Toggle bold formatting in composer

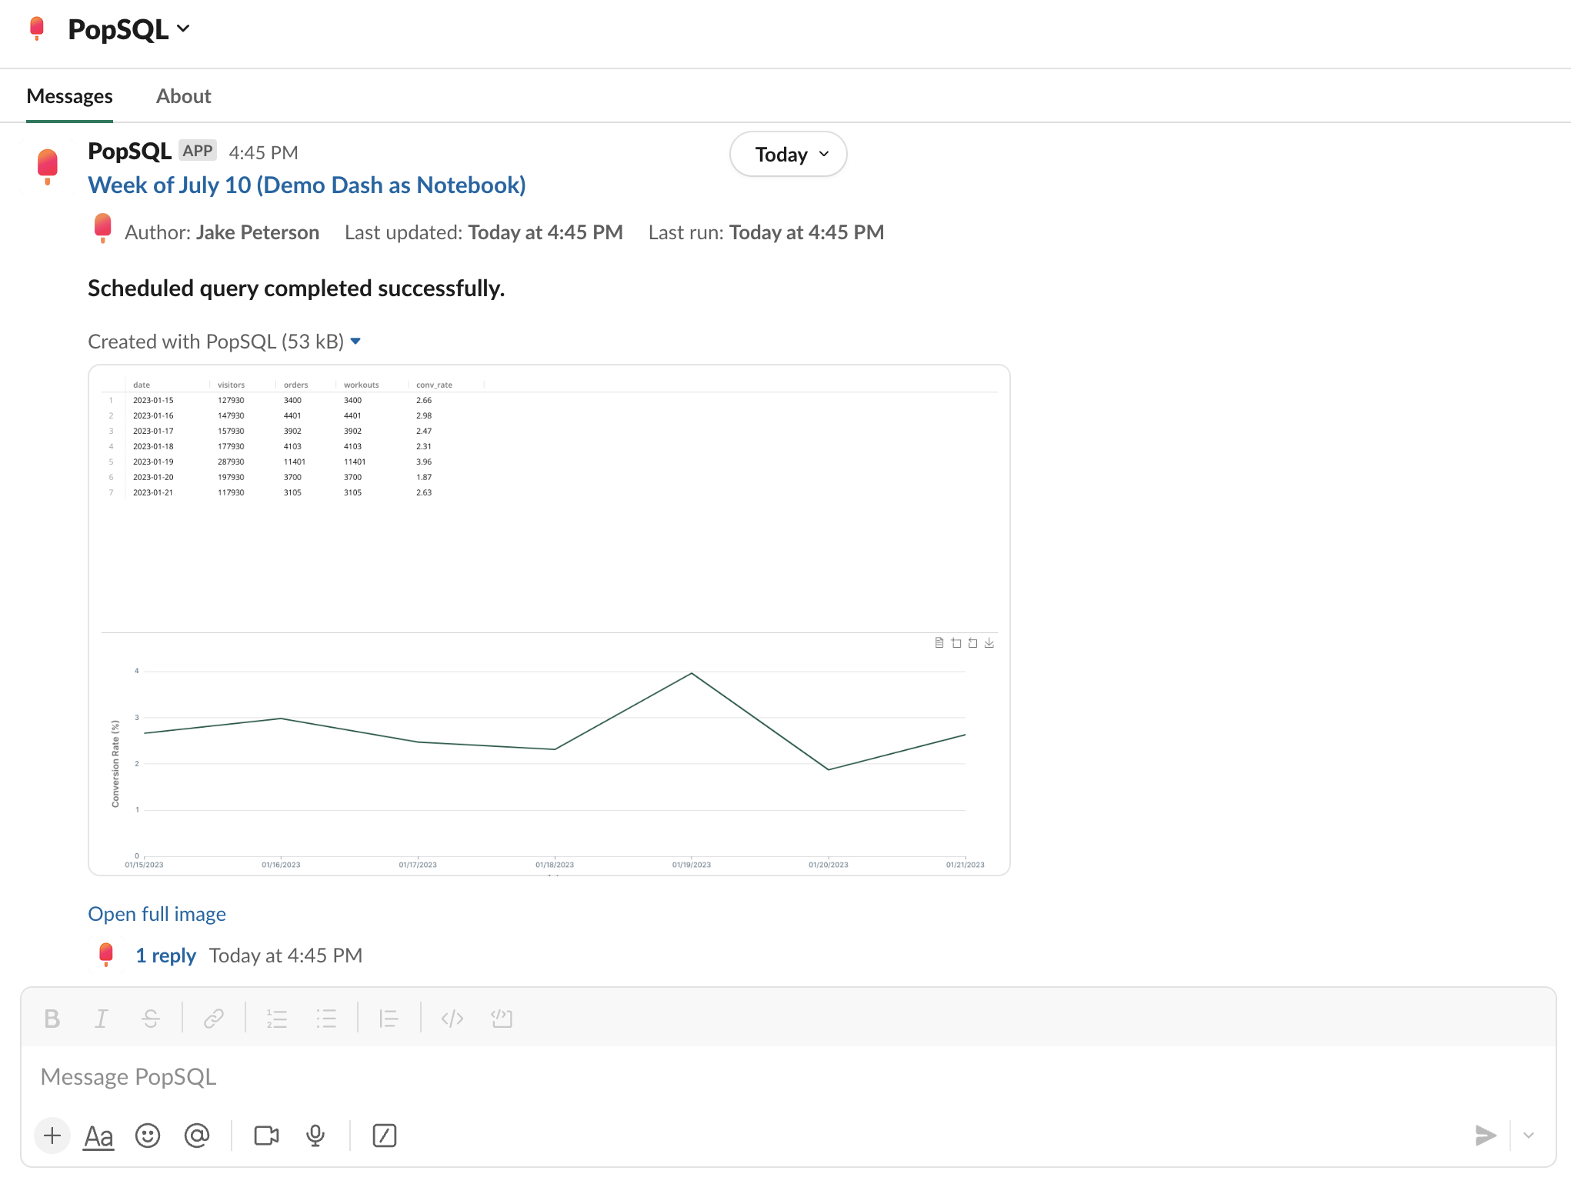52,1019
